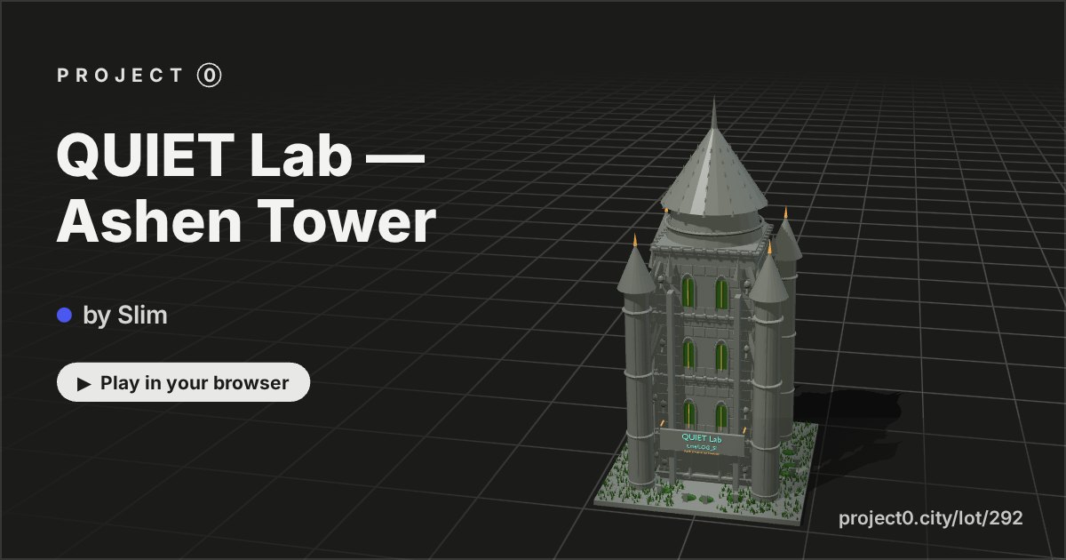Select the PROJECT wordmark text
The height and width of the screenshot is (560, 1066).
tap(121, 76)
